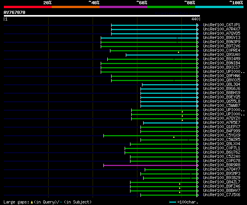Open UniRef100_Q8VXX5 entry
This screenshot has height=205, width=247.
click(222, 80)
